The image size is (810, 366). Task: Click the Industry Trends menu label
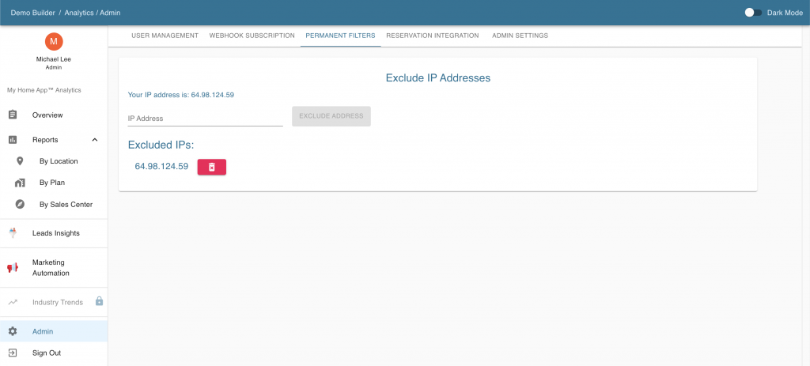57,303
